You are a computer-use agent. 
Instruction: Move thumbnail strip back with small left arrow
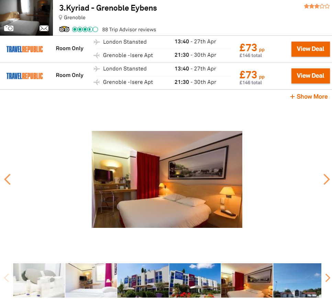coord(7,278)
